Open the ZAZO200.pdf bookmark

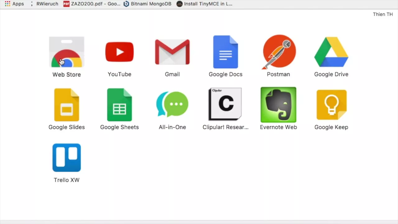tap(92, 4)
